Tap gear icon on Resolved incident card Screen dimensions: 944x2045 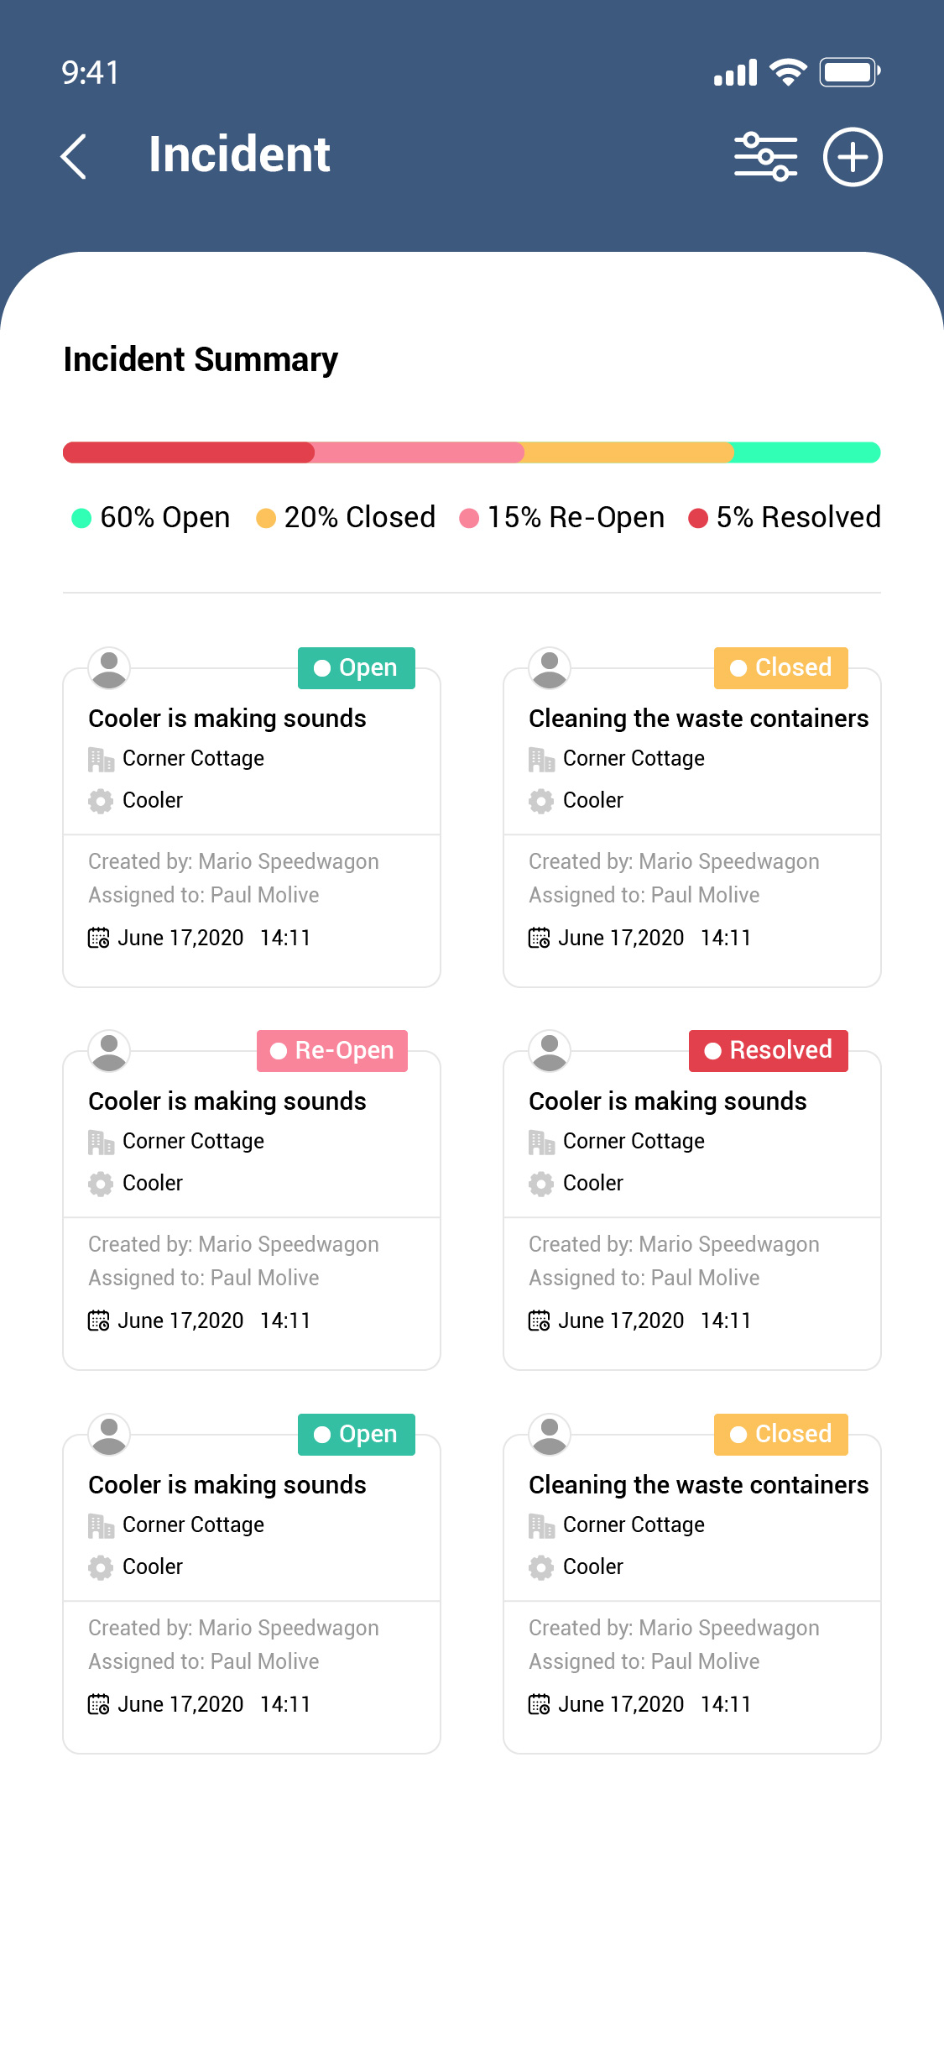point(541,1184)
